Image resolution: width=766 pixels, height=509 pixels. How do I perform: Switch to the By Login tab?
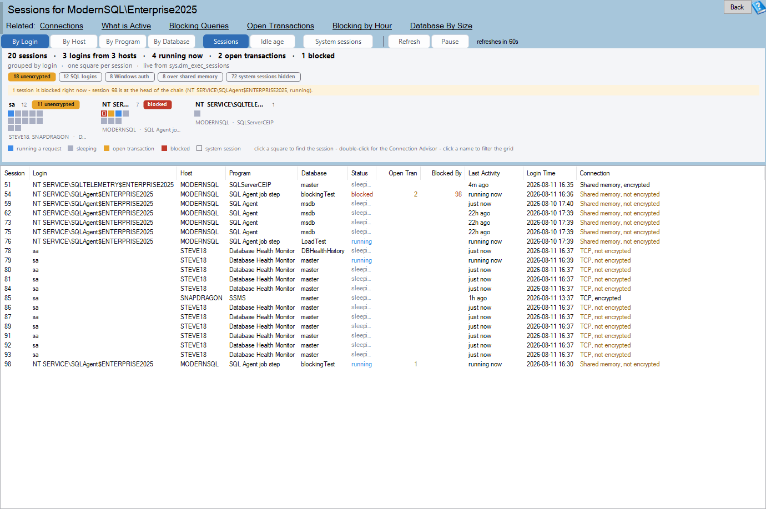25,42
